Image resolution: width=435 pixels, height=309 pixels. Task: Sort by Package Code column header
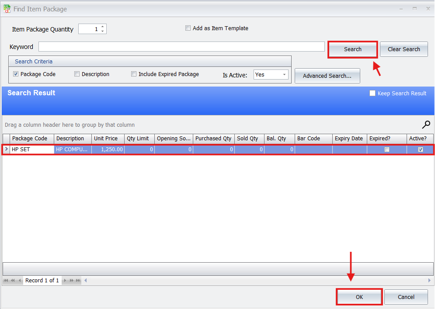[31, 139]
